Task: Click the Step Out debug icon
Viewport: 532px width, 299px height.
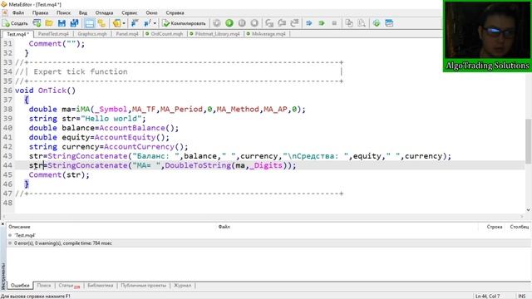Action: pyautogui.click(x=294, y=23)
